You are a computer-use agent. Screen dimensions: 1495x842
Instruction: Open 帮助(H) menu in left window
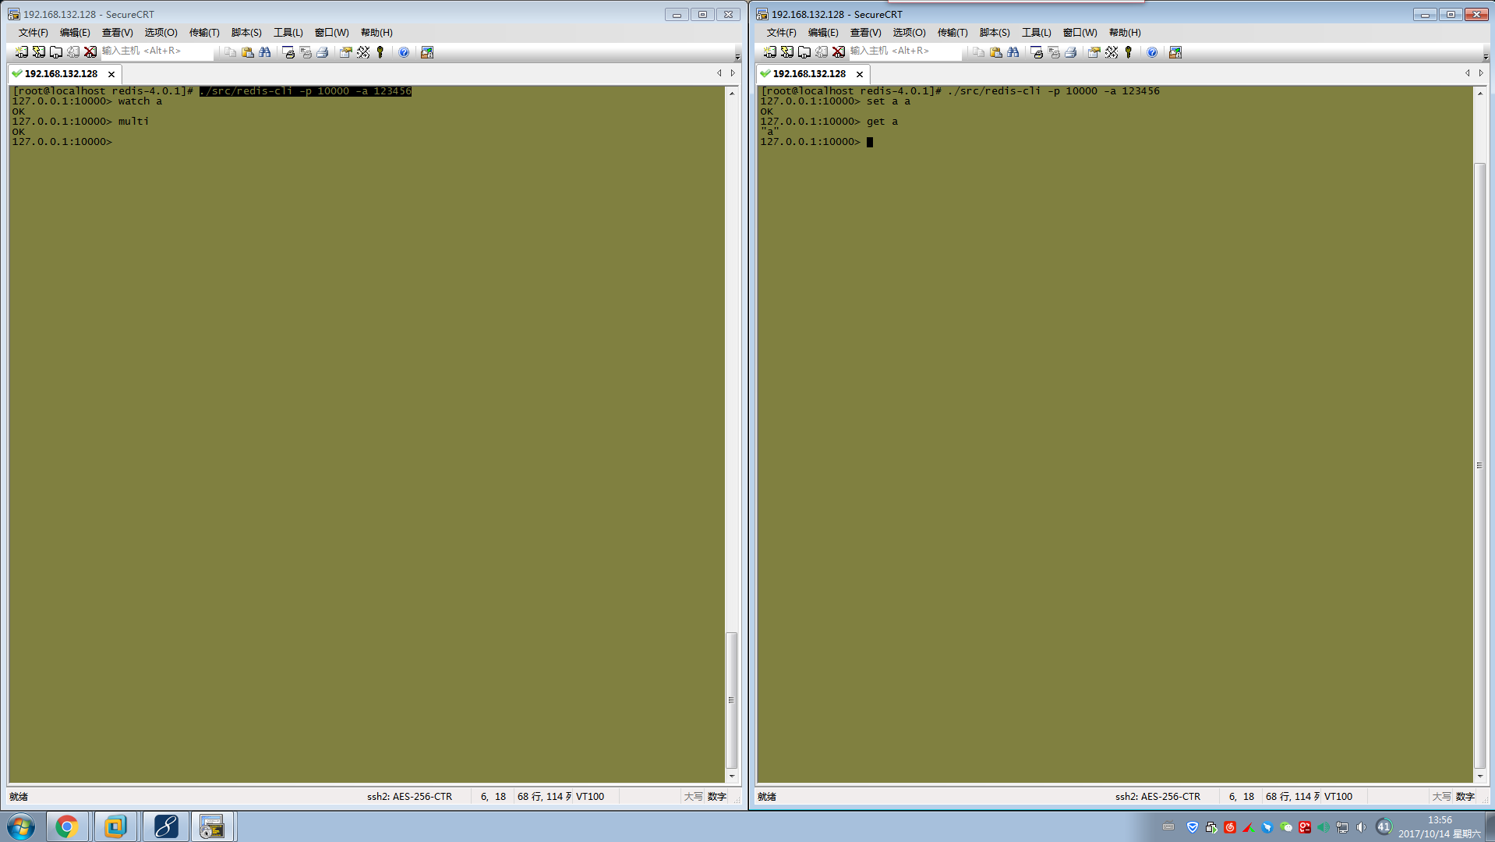click(x=376, y=33)
